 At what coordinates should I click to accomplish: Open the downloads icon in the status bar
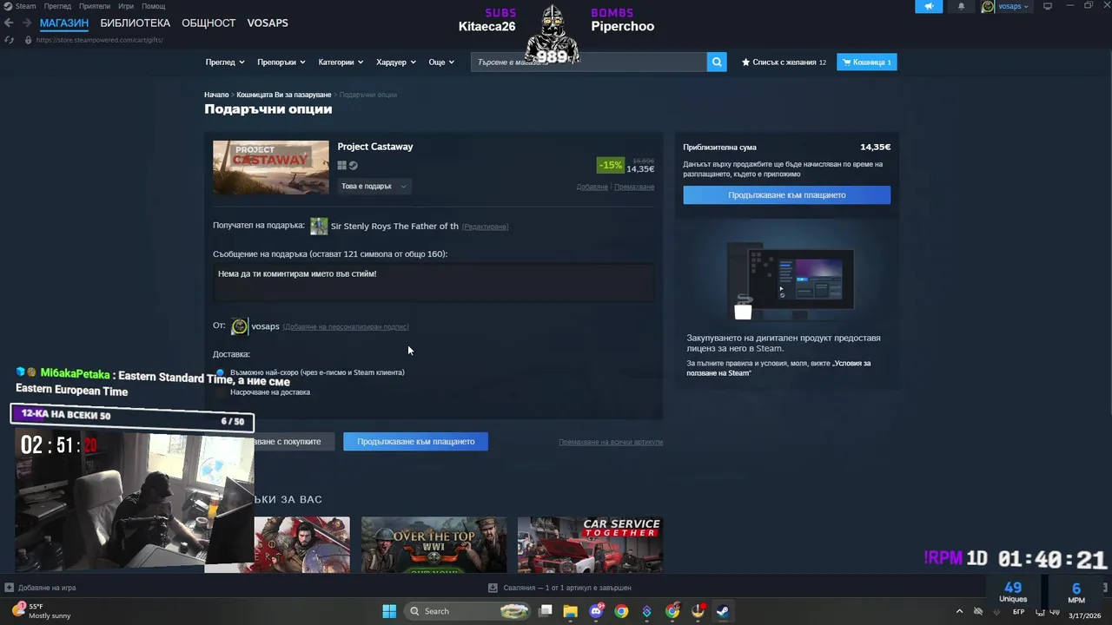tap(493, 588)
